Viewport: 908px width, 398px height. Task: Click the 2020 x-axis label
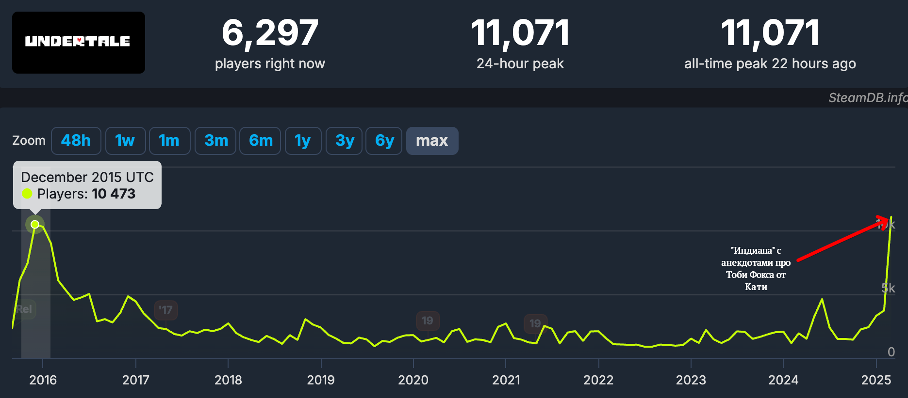413,380
